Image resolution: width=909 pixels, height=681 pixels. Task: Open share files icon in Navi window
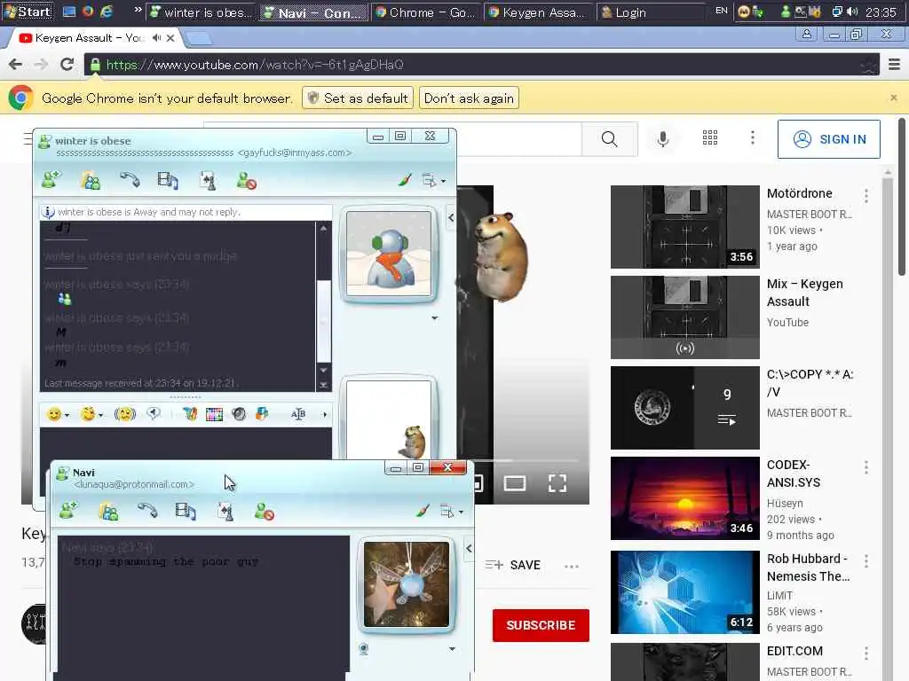tap(186, 512)
